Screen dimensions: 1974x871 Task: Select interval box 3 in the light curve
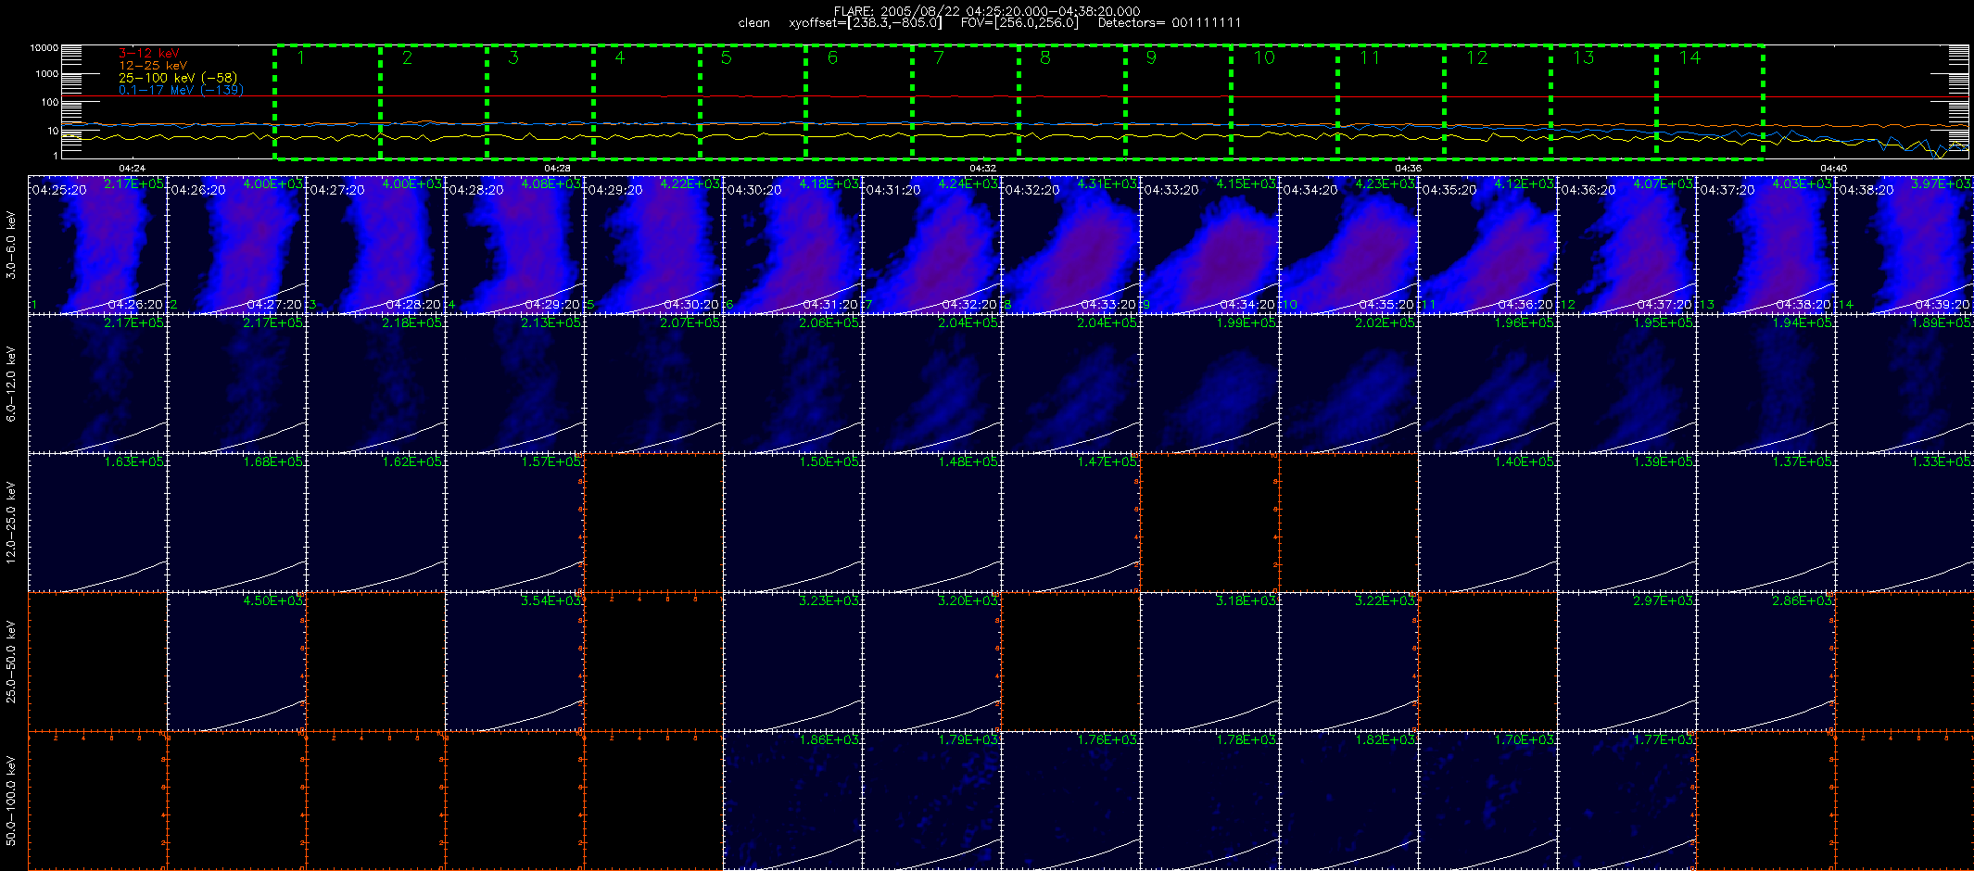pos(540,102)
